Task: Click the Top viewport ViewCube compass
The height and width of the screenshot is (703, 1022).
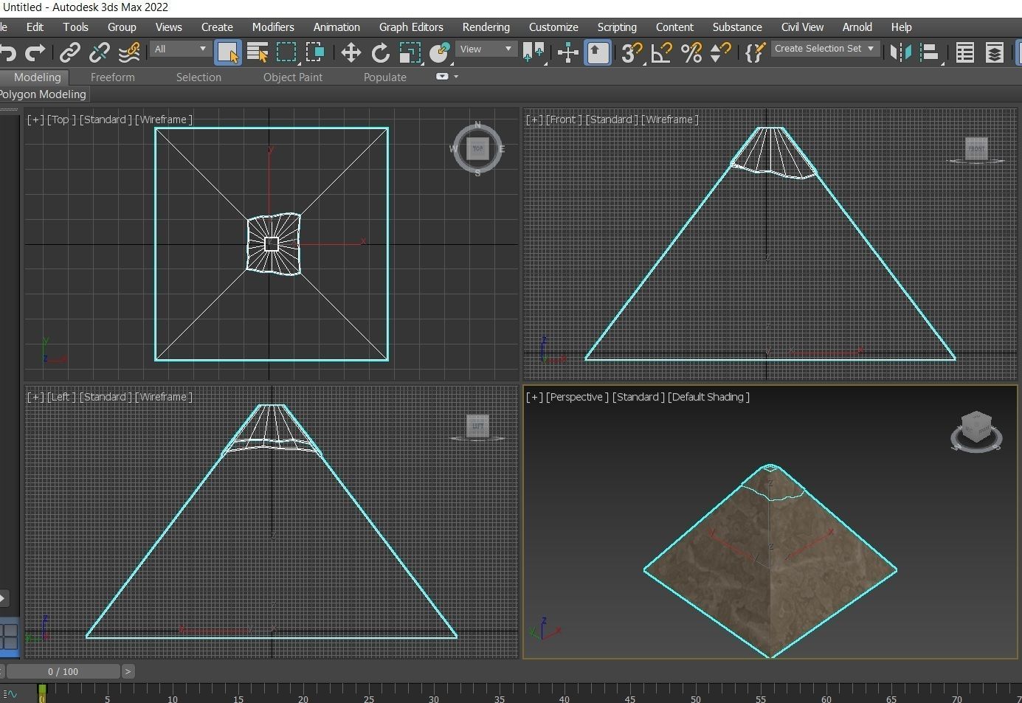Action: [x=477, y=149]
